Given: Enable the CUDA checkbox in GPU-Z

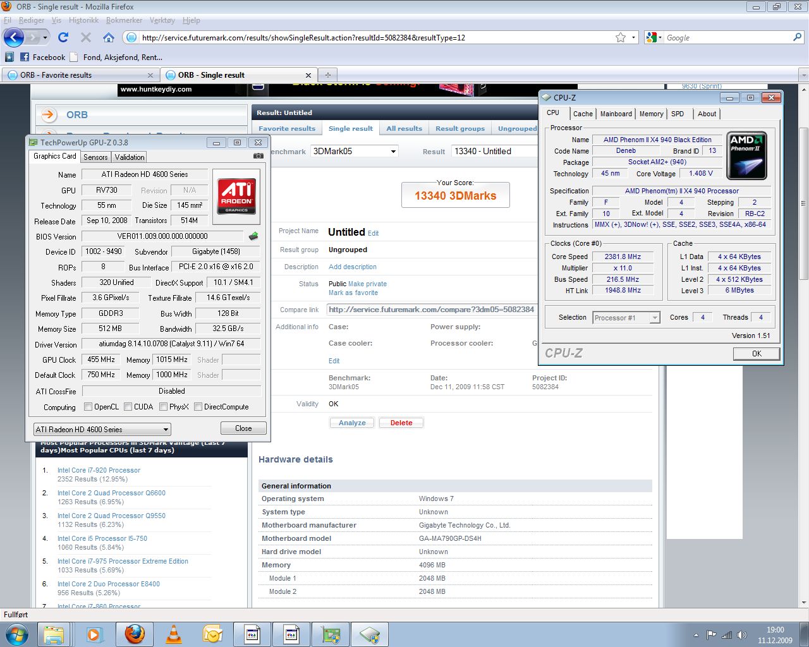Looking at the screenshot, I should pyautogui.click(x=128, y=407).
